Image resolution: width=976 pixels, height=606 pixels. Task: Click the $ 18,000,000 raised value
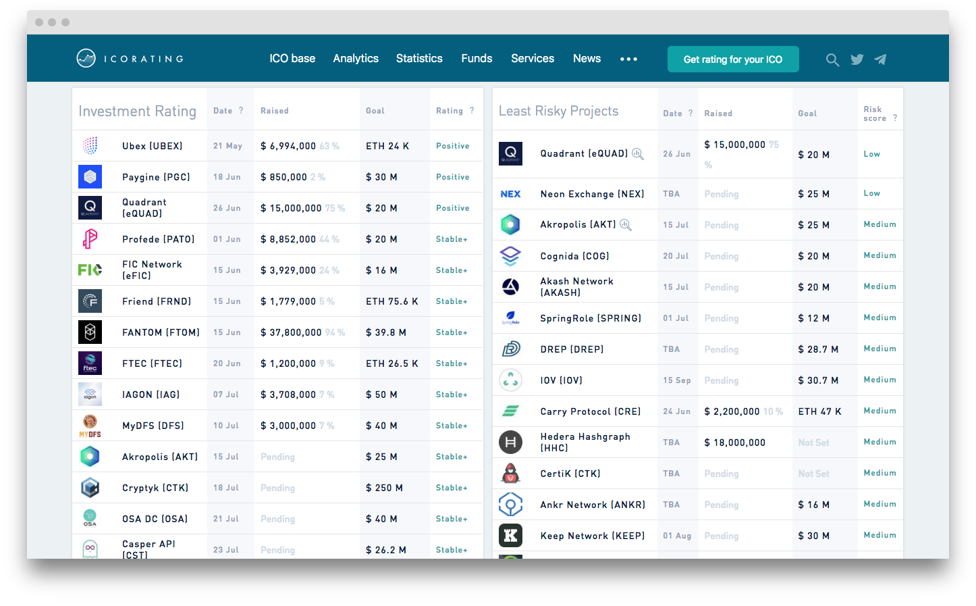coord(735,443)
